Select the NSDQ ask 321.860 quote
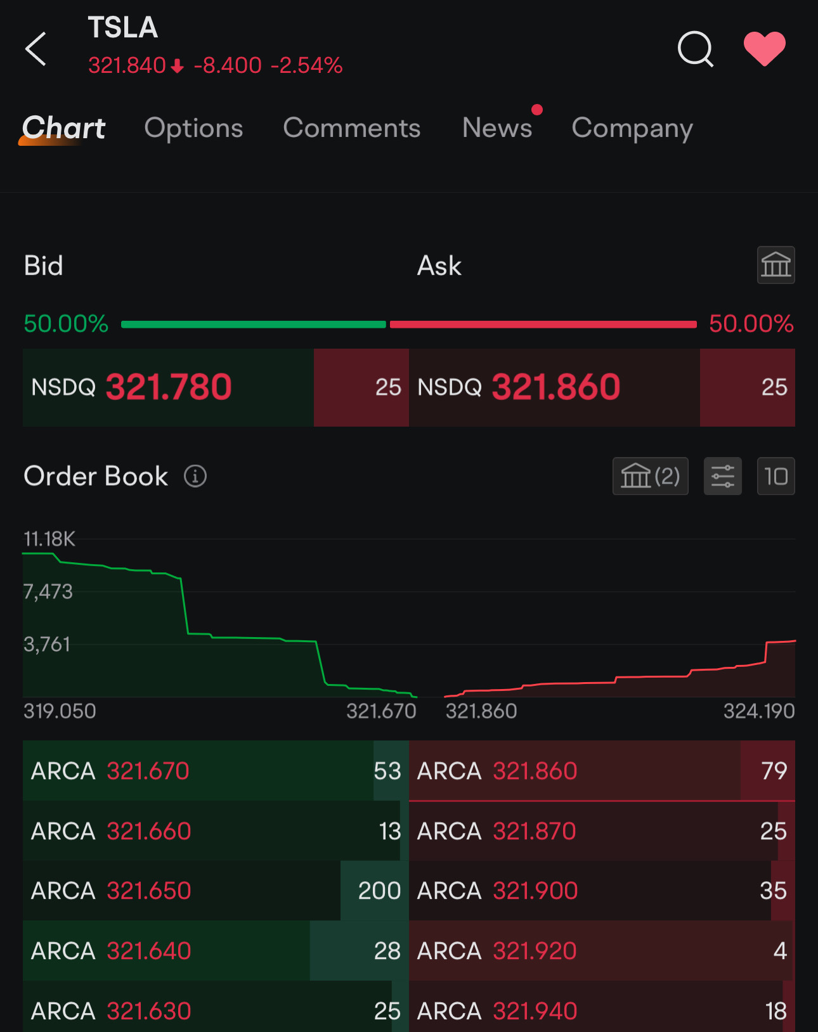The height and width of the screenshot is (1032, 818). click(602, 387)
